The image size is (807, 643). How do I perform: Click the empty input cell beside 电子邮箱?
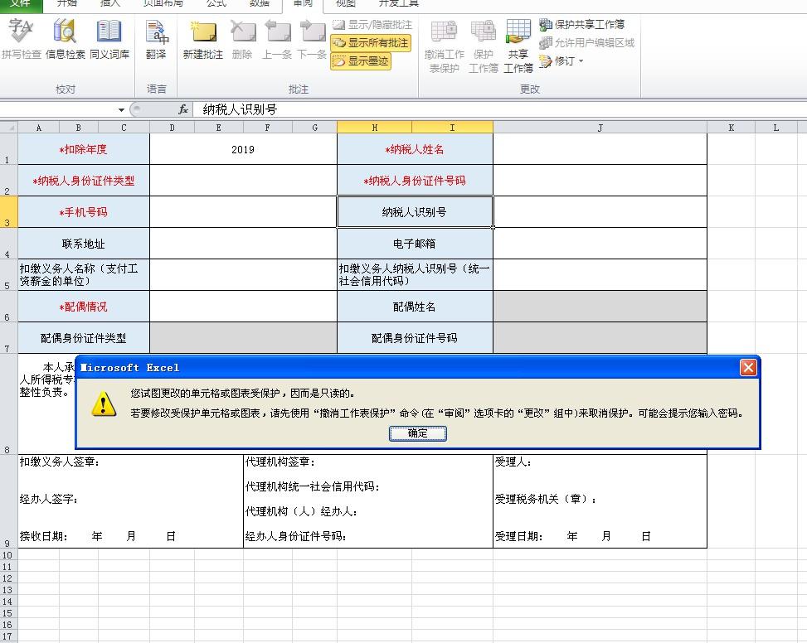point(600,243)
